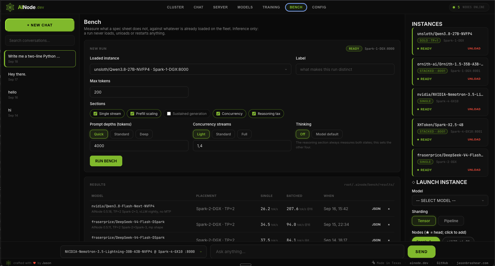Visit the ainode.dev footer link
The width and height of the screenshot is (495, 266).
point(419,263)
